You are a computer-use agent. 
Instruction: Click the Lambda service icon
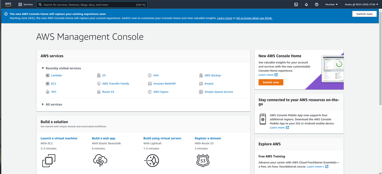(x=47, y=75)
